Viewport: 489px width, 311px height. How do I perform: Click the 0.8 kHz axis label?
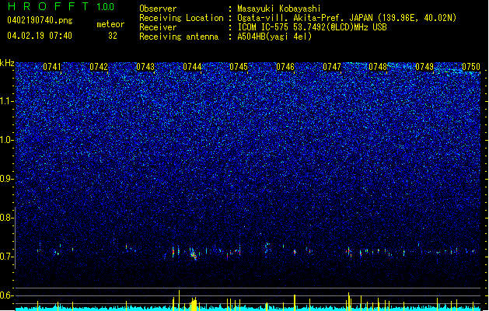7,218
